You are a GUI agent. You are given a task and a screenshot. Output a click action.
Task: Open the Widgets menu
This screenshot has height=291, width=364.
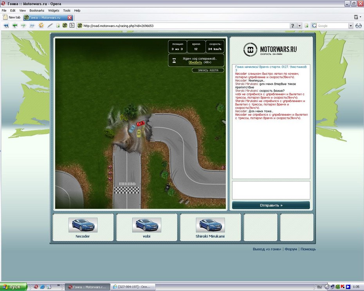click(54, 11)
